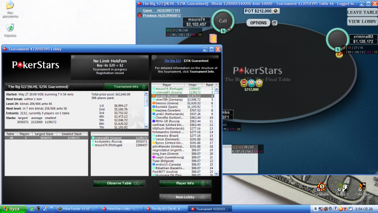Select silver789 (Germany) in the player list
Image resolution: width=378 pixels, height=213 pixels.
183,99
